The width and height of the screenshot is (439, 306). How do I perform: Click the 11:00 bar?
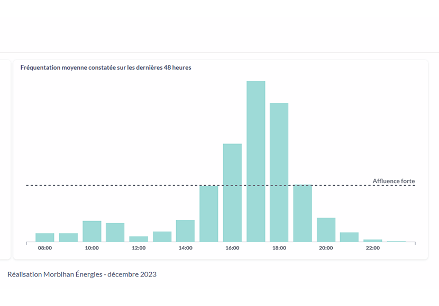[115, 233]
